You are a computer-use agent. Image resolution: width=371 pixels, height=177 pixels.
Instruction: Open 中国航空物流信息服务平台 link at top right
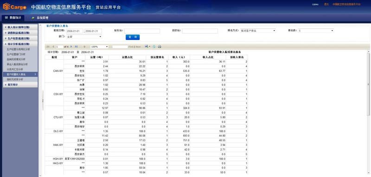click(346, 4)
